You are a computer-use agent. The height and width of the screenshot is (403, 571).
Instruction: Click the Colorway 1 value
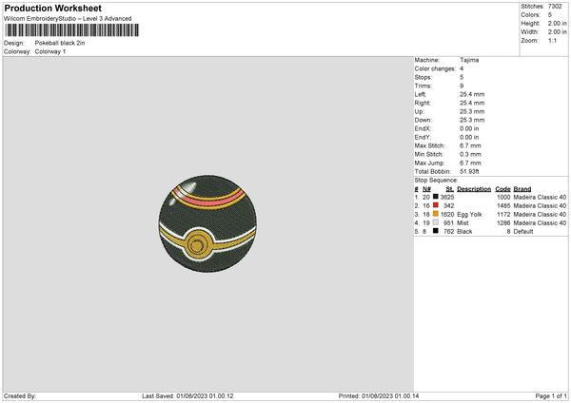tap(52, 51)
